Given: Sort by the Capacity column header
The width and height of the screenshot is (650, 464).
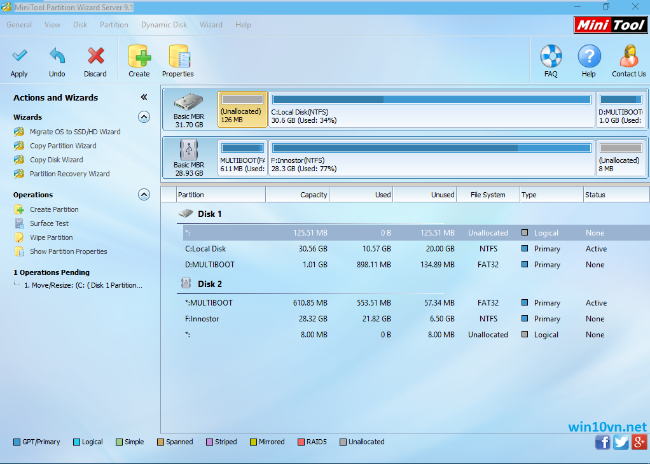Looking at the screenshot, I should click(298, 195).
